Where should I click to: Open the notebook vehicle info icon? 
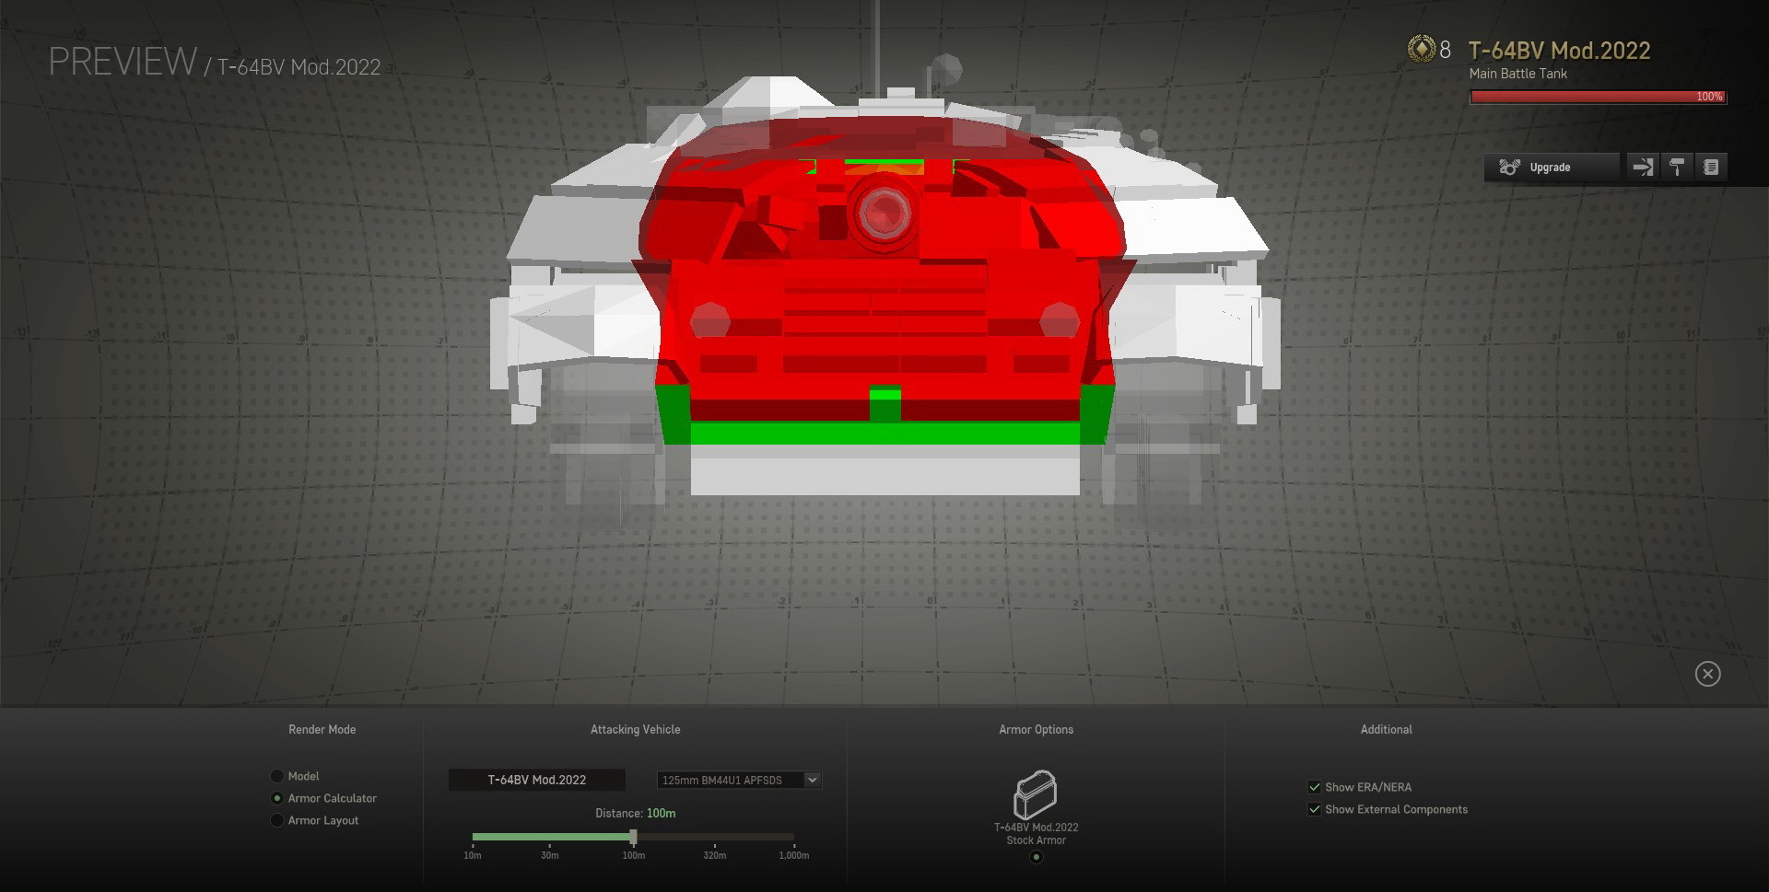pyautogui.click(x=1711, y=168)
